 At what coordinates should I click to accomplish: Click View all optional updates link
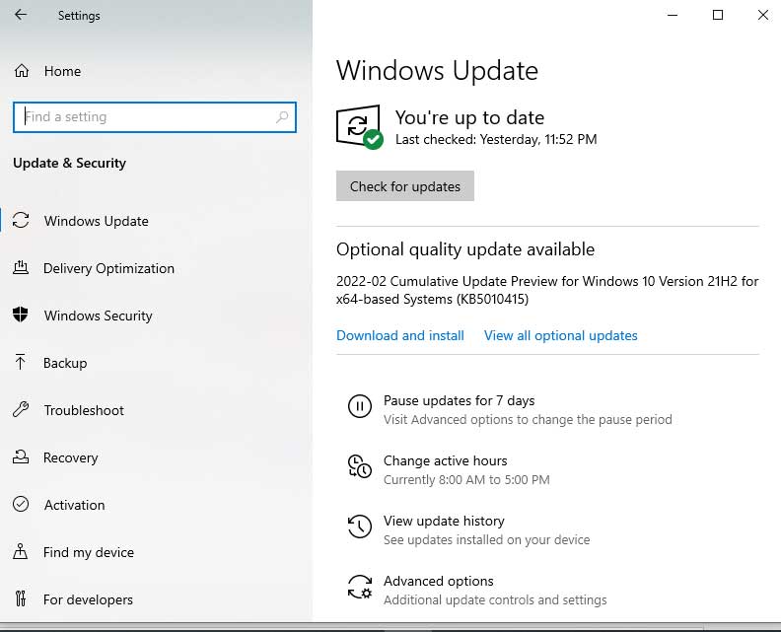coord(560,335)
